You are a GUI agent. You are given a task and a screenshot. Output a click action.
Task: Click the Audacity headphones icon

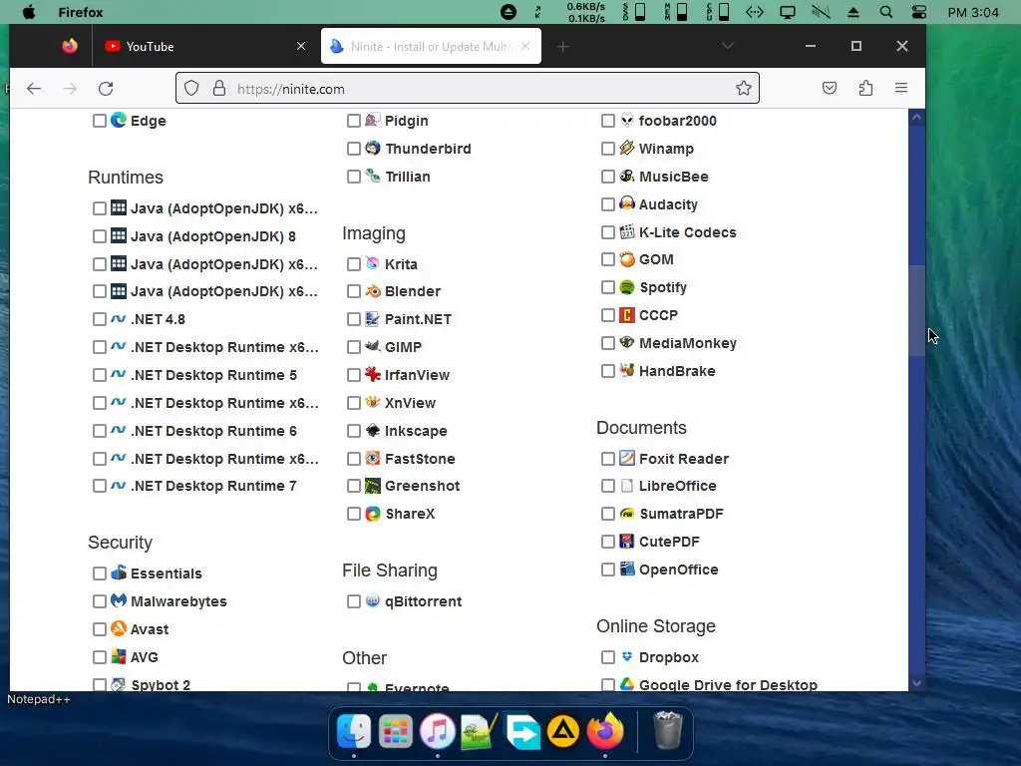tap(626, 203)
